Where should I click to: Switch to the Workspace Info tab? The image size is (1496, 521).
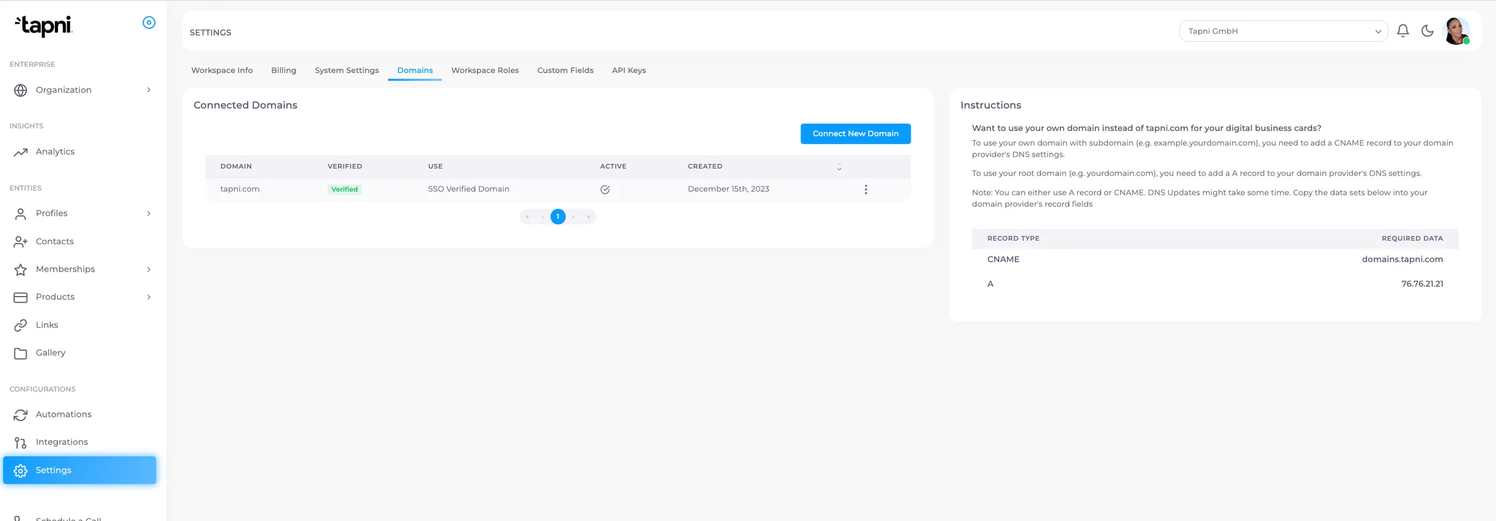click(x=222, y=70)
